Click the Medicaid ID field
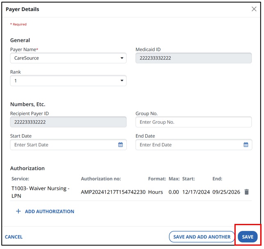Image resolution: width=264 pixels, height=249 pixels. [193, 58]
